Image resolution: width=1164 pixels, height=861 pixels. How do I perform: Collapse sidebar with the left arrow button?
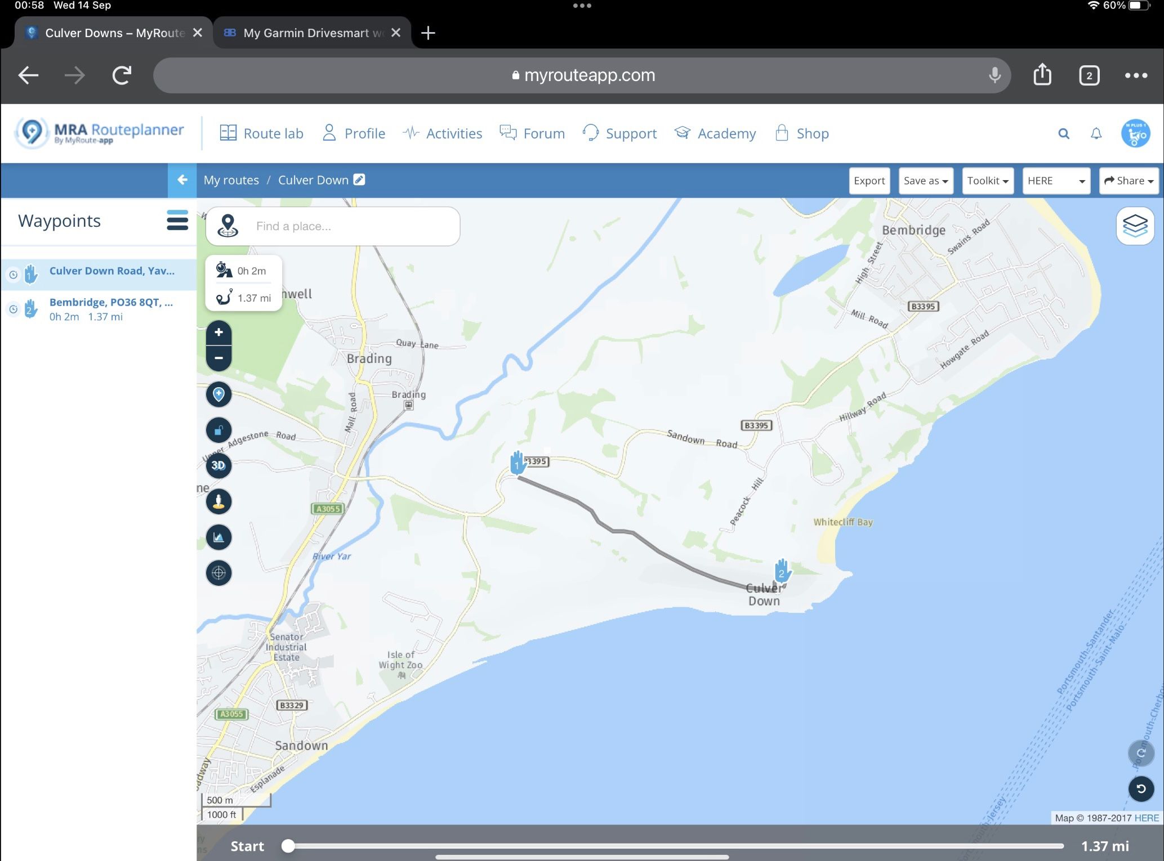coord(182,180)
